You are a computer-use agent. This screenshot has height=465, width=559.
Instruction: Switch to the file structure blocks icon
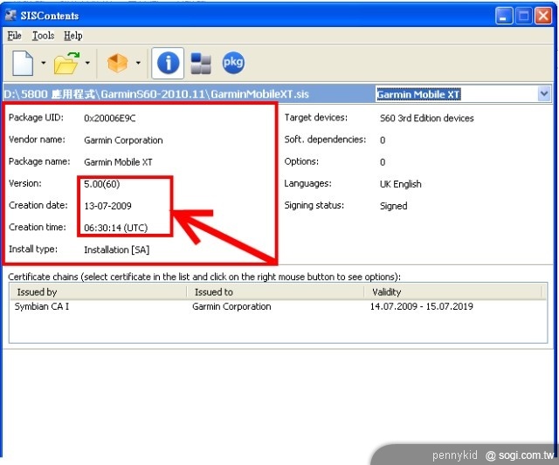point(201,63)
